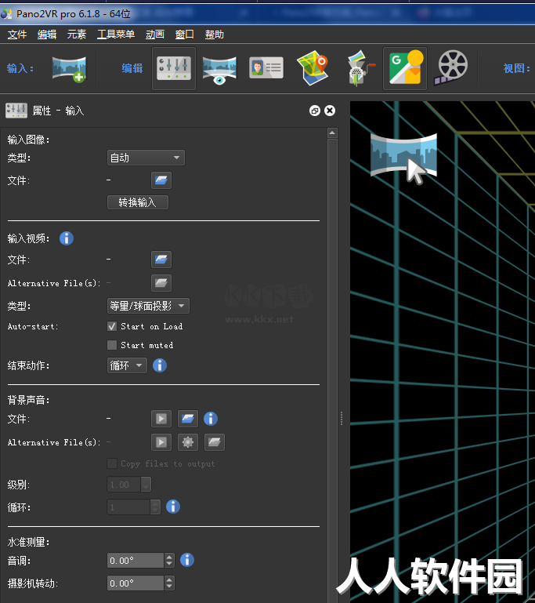Click the pitch value stepper arrows

[x=169, y=561]
